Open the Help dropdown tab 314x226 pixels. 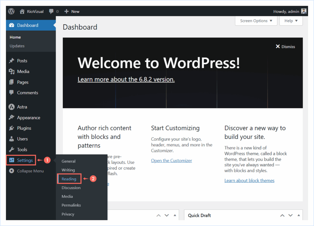291,21
